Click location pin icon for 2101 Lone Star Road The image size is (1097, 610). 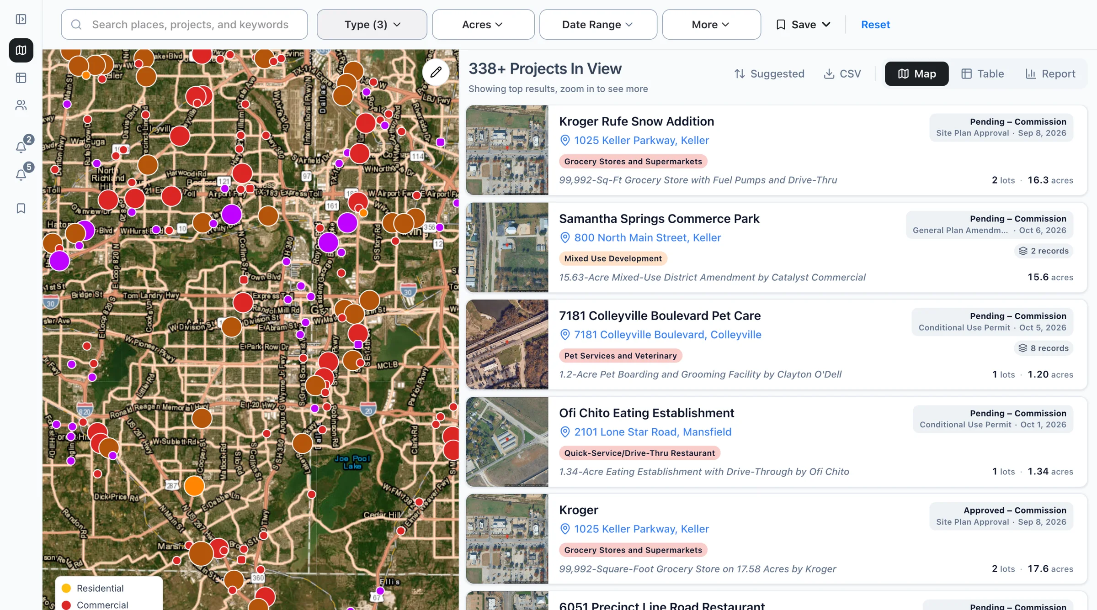coord(565,432)
